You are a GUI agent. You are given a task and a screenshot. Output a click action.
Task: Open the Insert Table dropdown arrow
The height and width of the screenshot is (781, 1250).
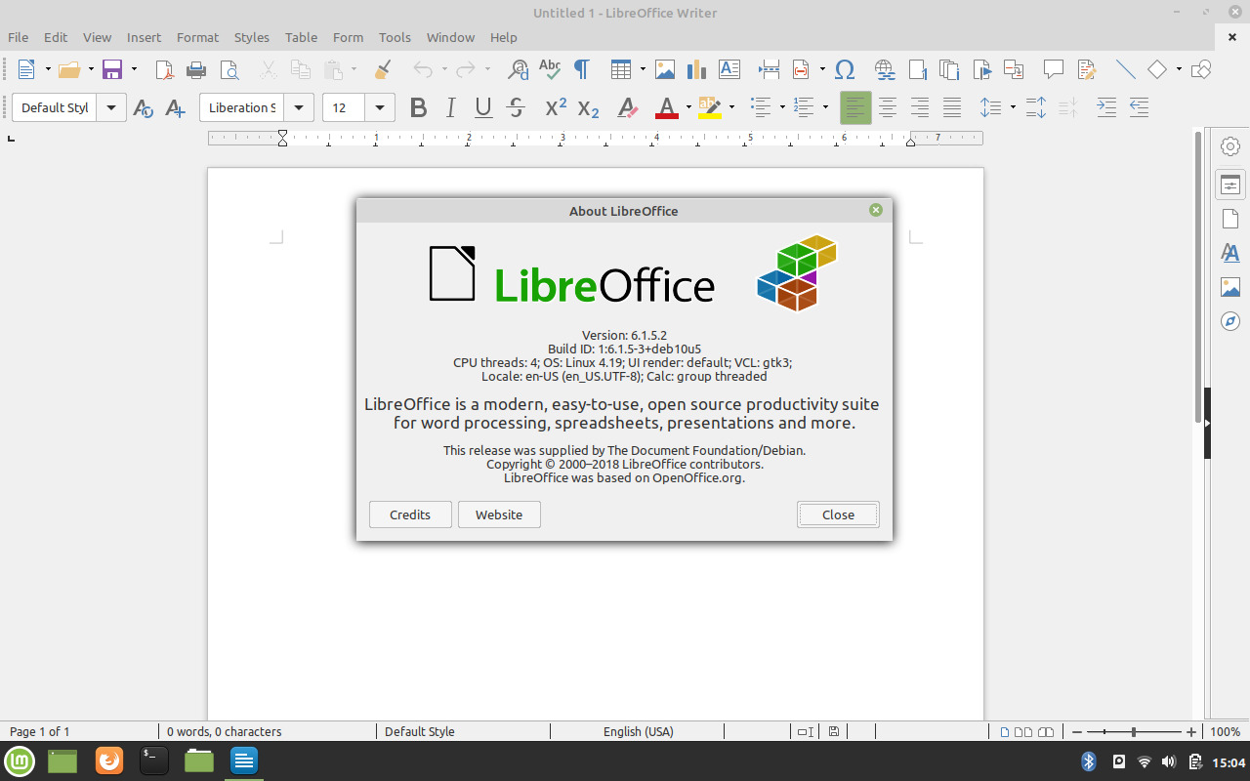(x=643, y=69)
